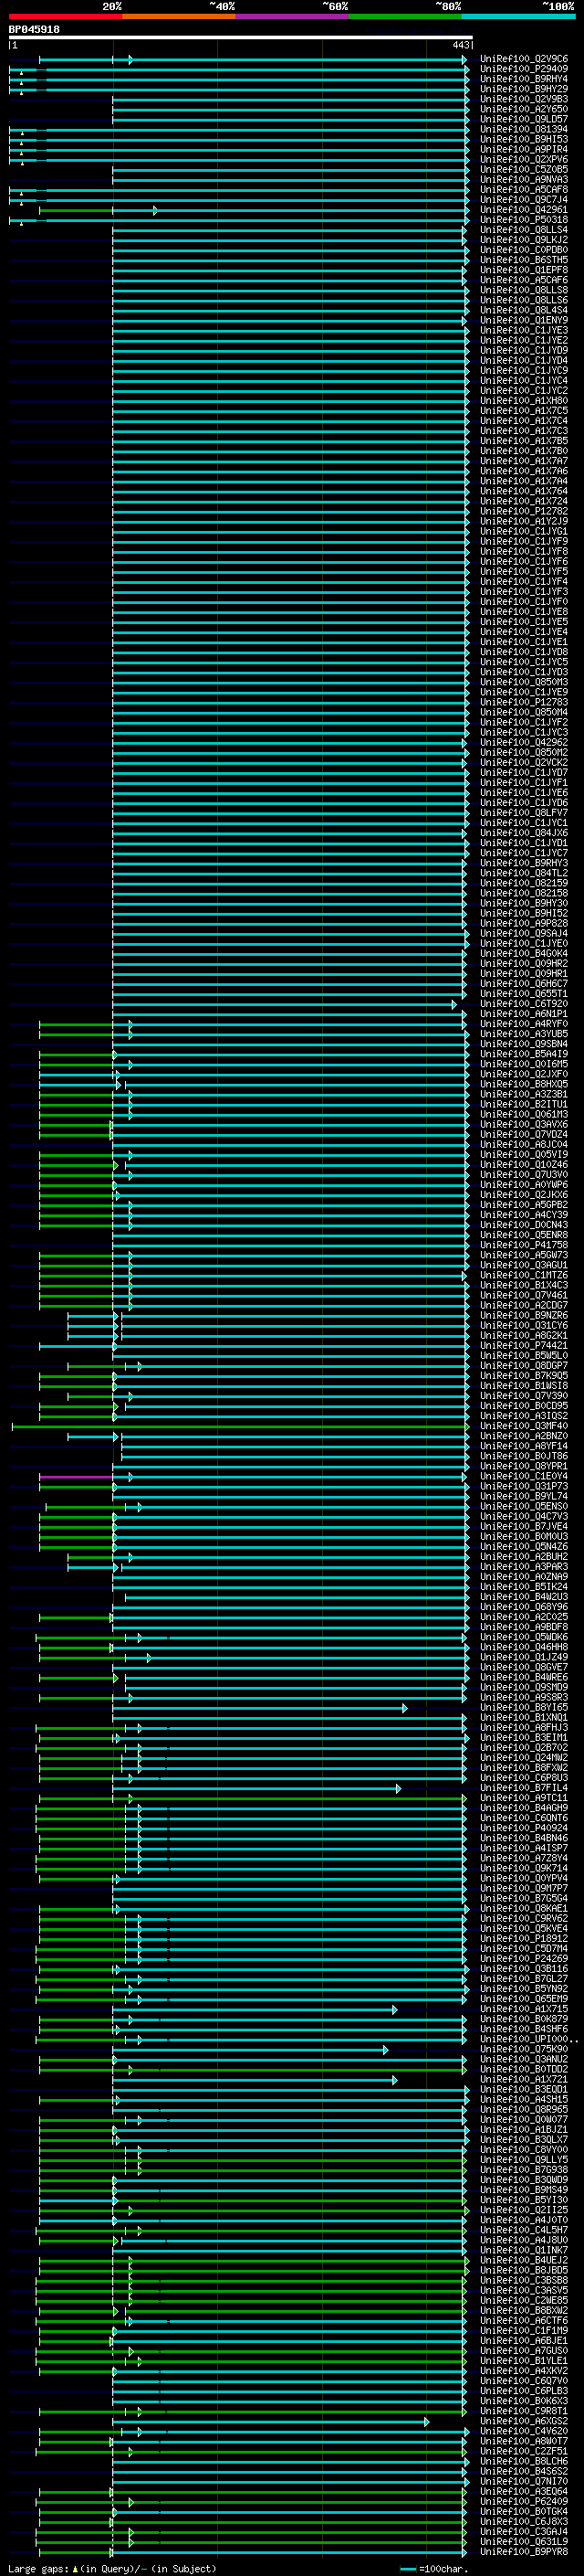
Task: Select the UniRef100_B5A4I9 label
Action: point(524,1054)
